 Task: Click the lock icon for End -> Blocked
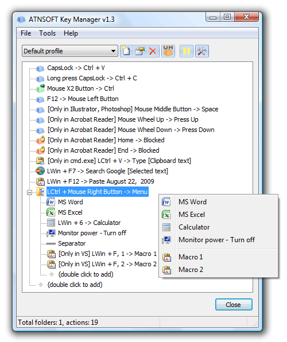[41, 150]
